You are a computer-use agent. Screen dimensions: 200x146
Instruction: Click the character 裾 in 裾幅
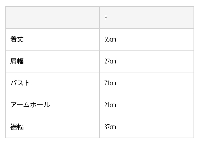pos(14,127)
